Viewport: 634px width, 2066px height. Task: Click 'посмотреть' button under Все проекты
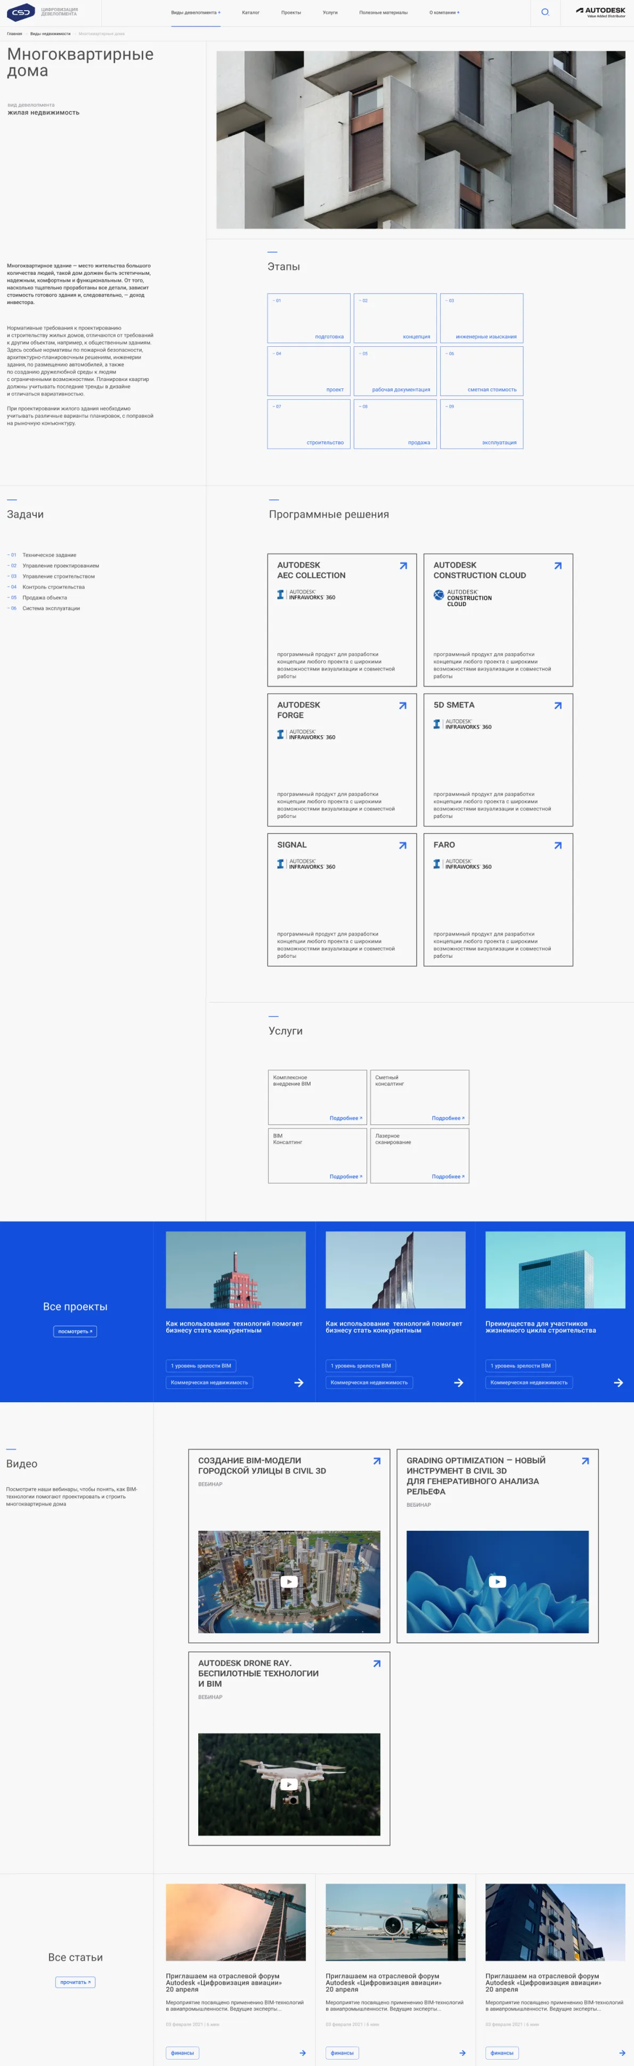[x=75, y=1331]
